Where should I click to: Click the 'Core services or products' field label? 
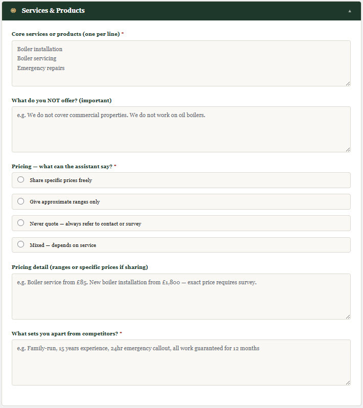(65, 34)
